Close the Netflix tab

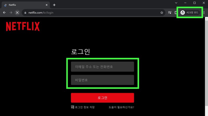[x=47, y=5]
